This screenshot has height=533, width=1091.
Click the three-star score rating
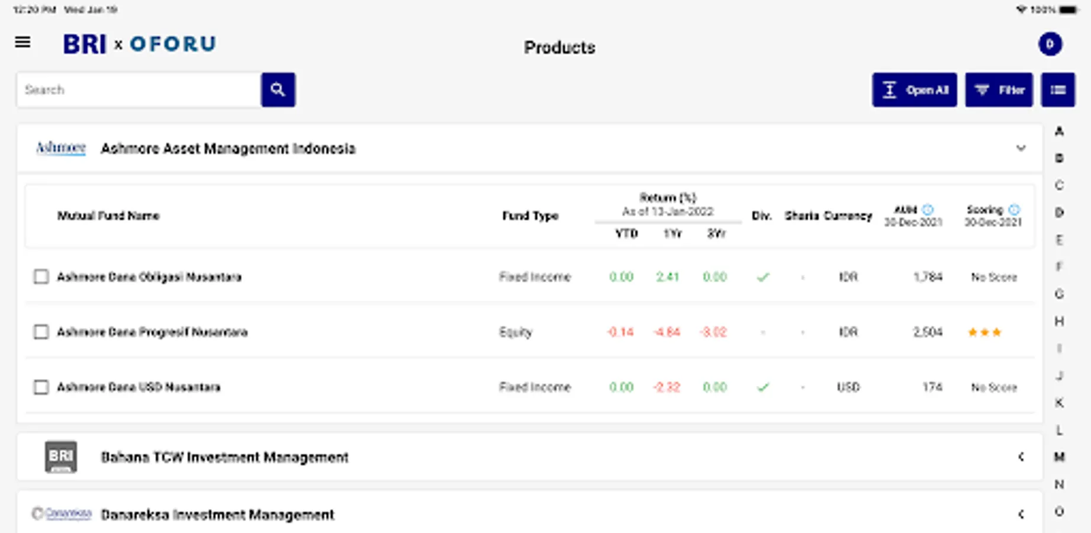(x=984, y=332)
